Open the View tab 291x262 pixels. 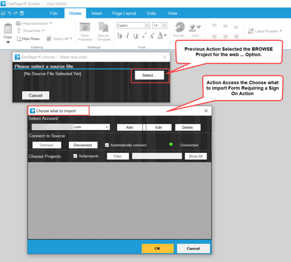pos(172,14)
